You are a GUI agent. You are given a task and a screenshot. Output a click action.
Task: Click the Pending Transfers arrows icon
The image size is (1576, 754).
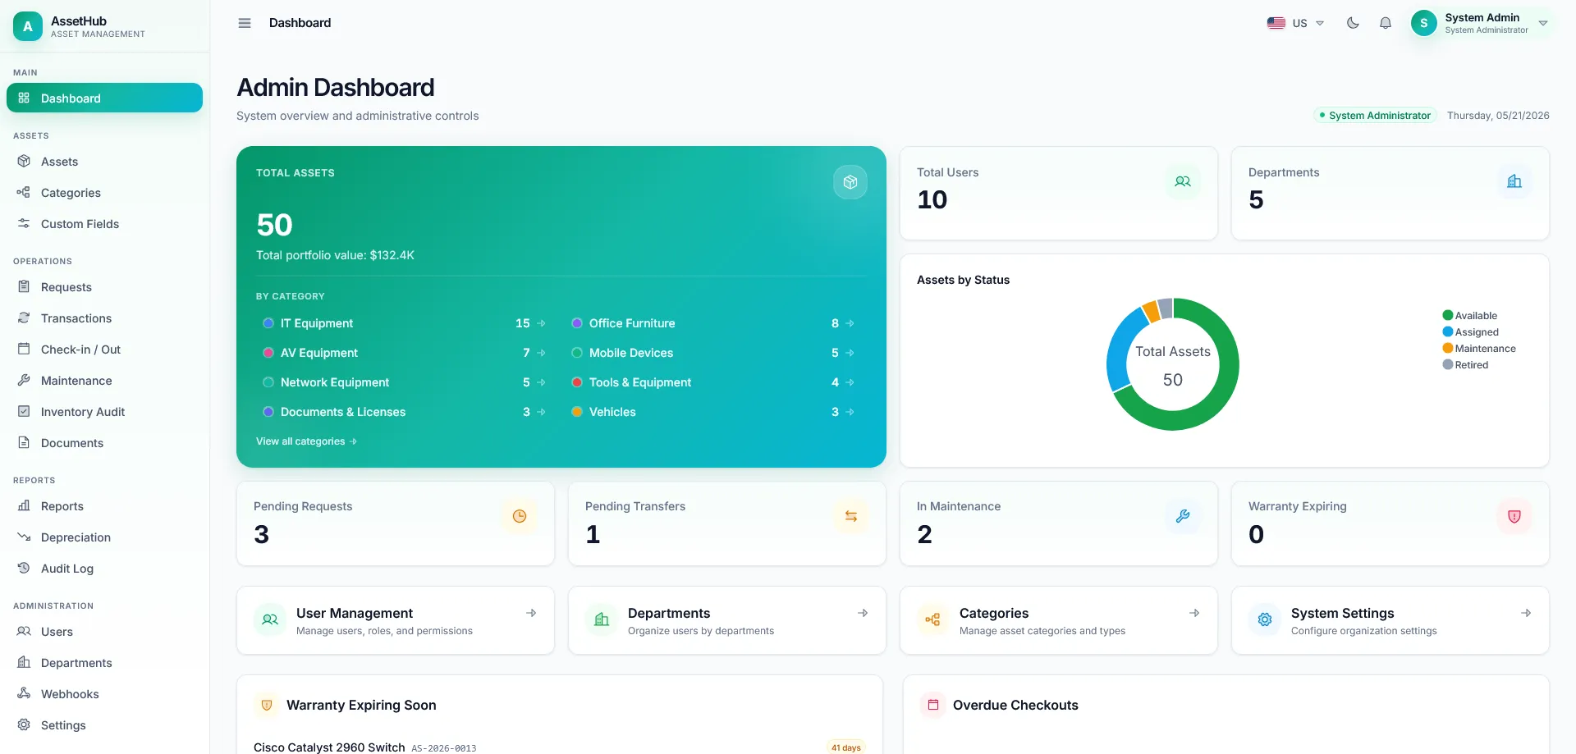pyautogui.click(x=851, y=516)
